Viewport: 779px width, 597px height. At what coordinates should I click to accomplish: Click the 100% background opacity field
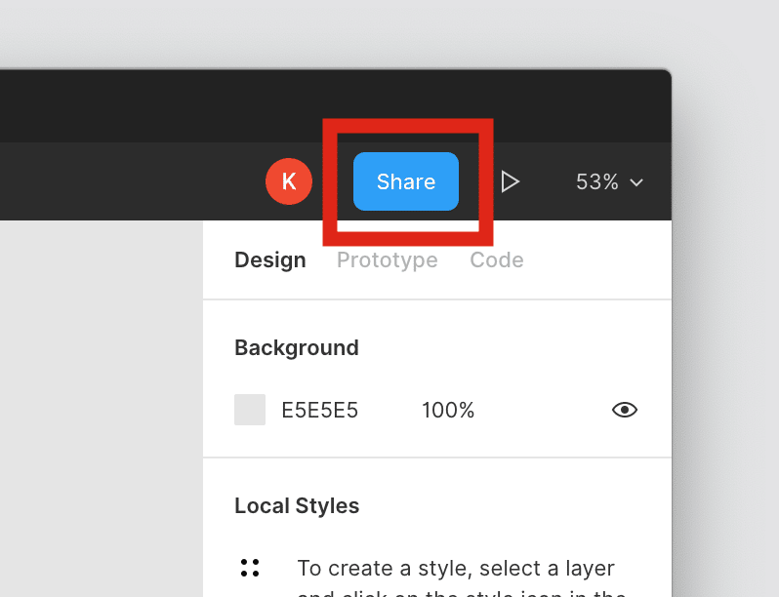click(448, 411)
